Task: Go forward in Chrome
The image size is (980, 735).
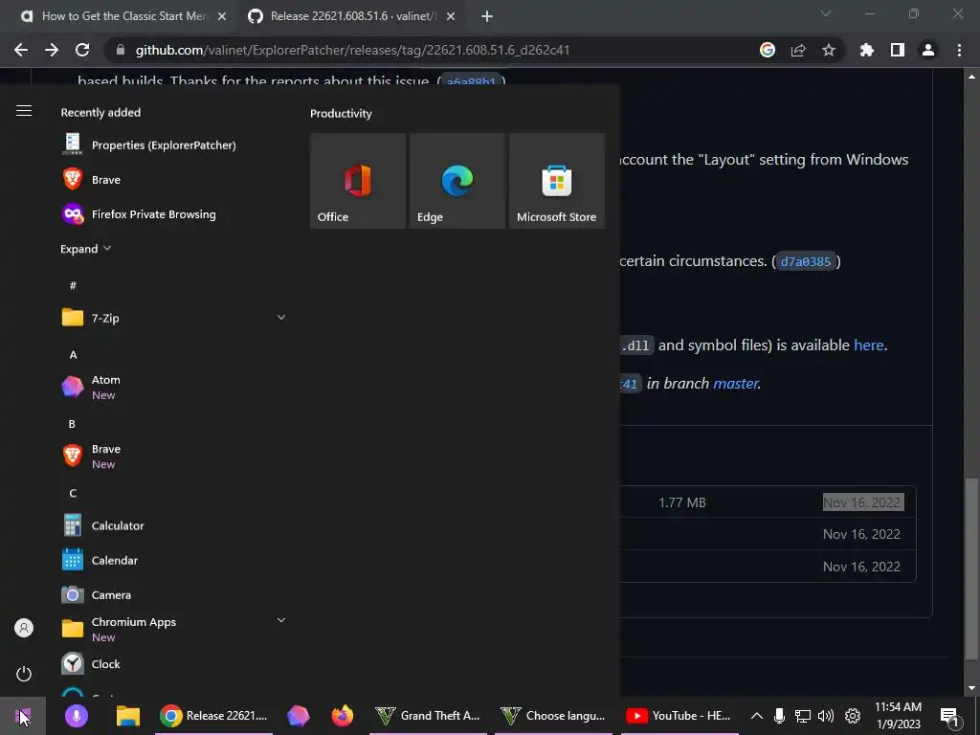Action: (x=52, y=50)
